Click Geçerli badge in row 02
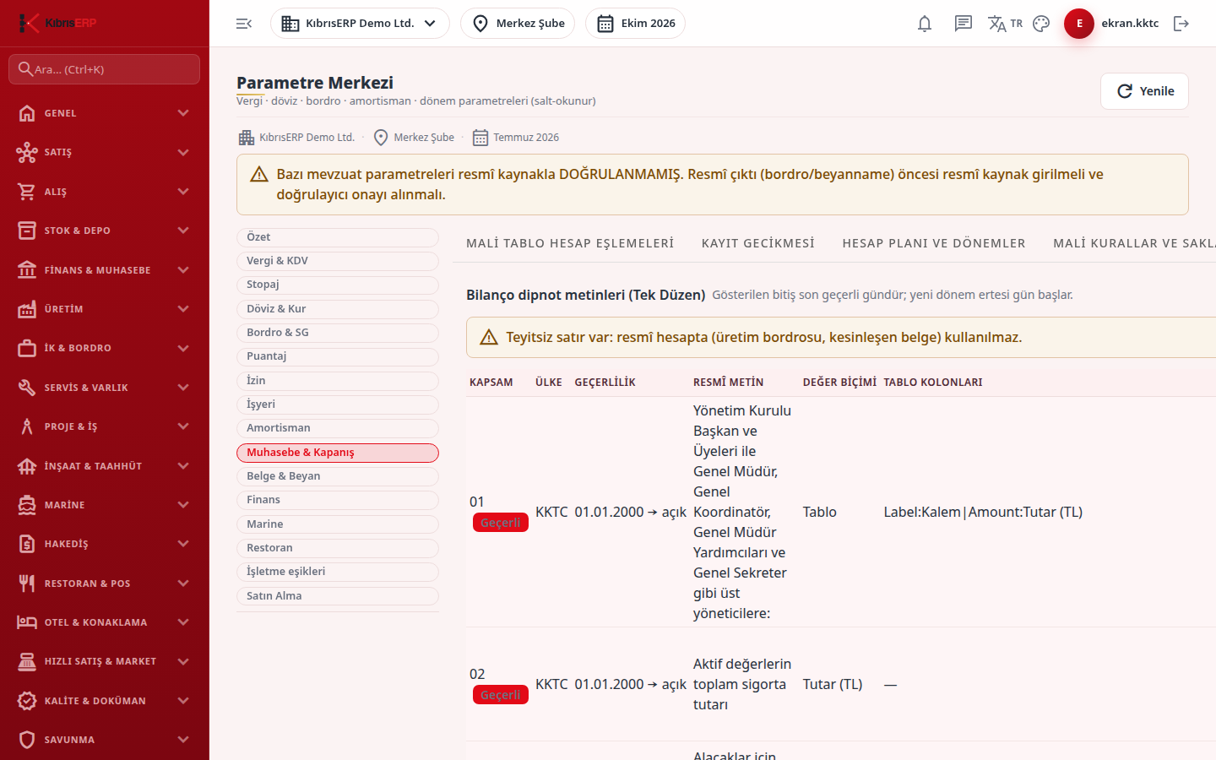Image resolution: width=1216 pixels, height=760 pixels. click(x=501, y=695)
